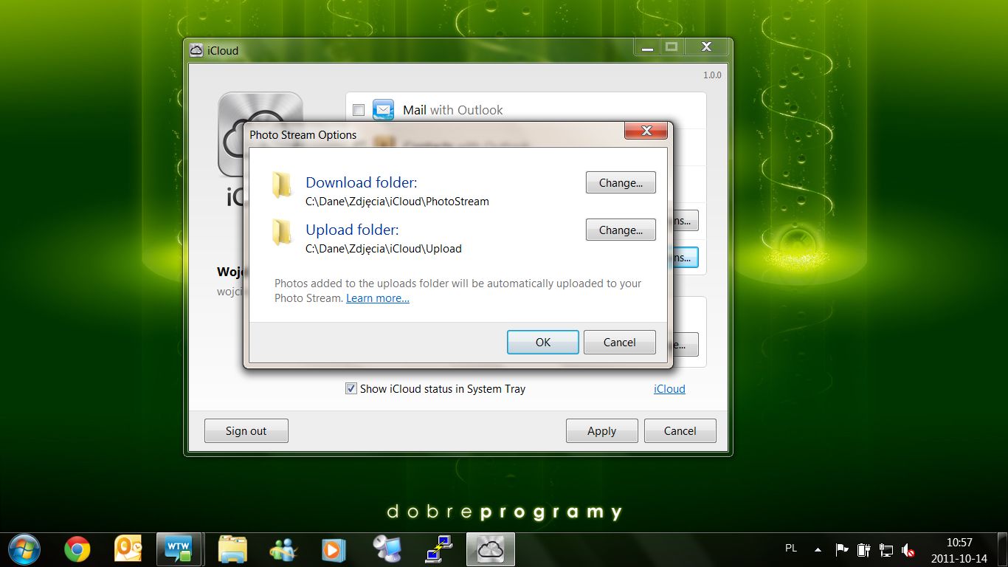Tick the Mail with Outlook checkbox in iCloud
This screenshot has height=567, width=1008.
pos(359,110)
